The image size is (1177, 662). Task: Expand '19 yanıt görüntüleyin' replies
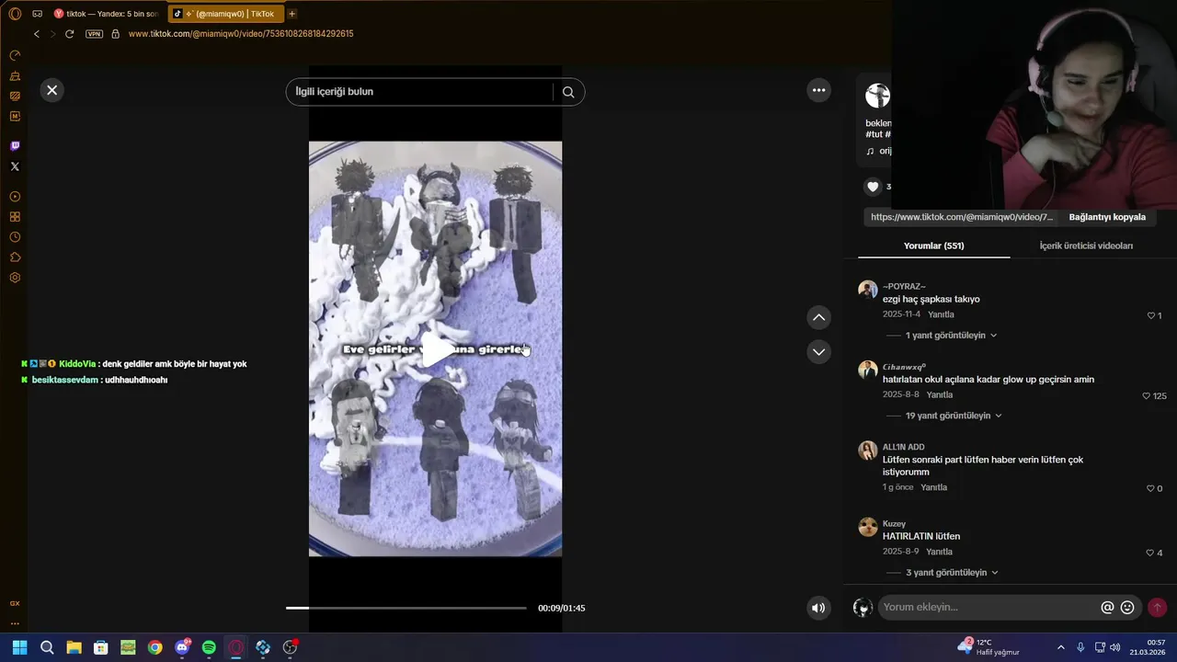point(954,416)
